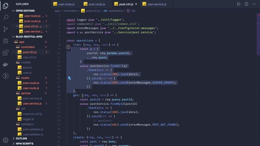Screen dimensions: 260x146
Task: Close post.ctrl.js in Open Editors list
Action: point(17,26)
